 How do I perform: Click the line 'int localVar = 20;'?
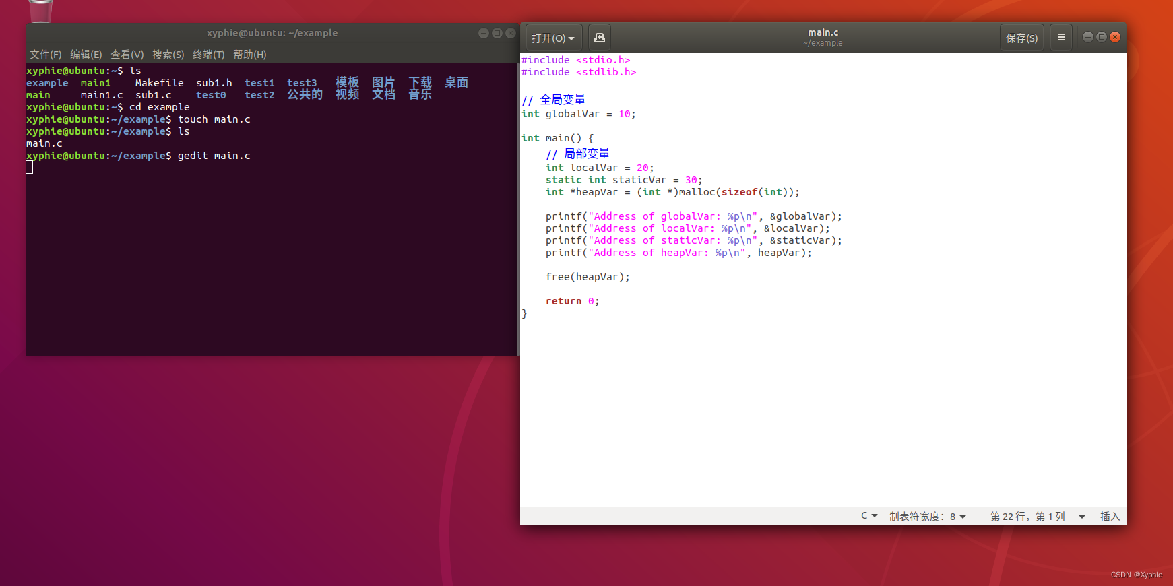(600, 168)
